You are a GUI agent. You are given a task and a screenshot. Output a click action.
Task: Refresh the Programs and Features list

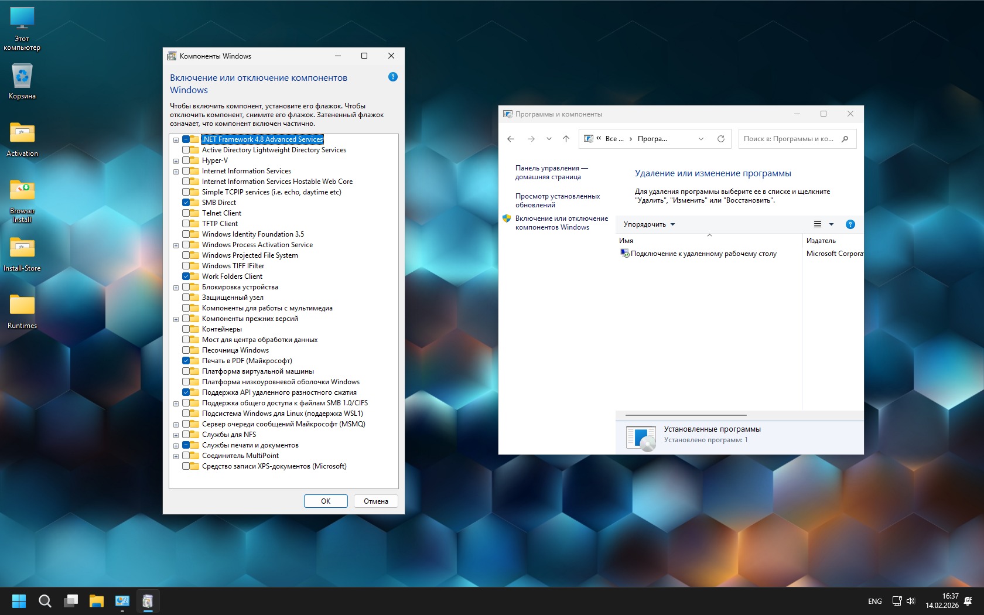720,139
